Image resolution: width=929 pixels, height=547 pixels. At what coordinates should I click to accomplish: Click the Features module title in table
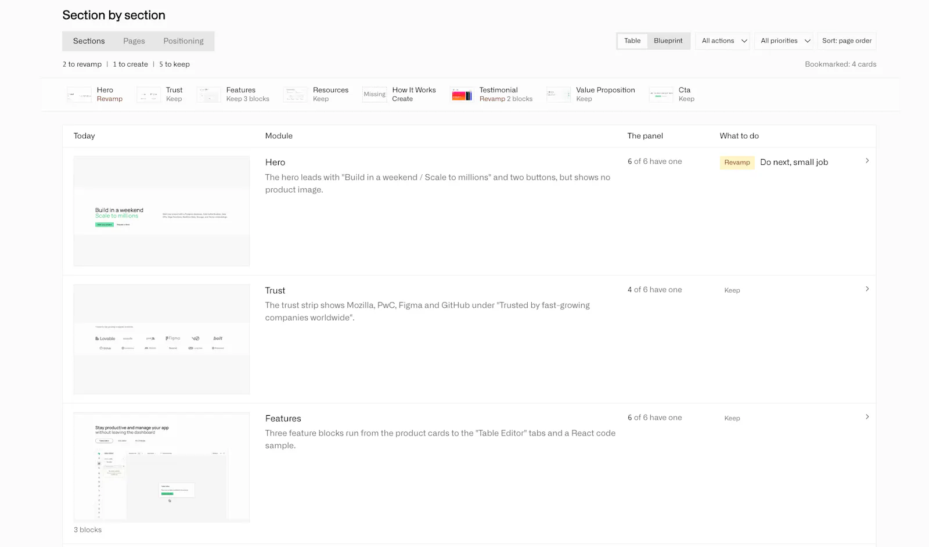point(283,419)
